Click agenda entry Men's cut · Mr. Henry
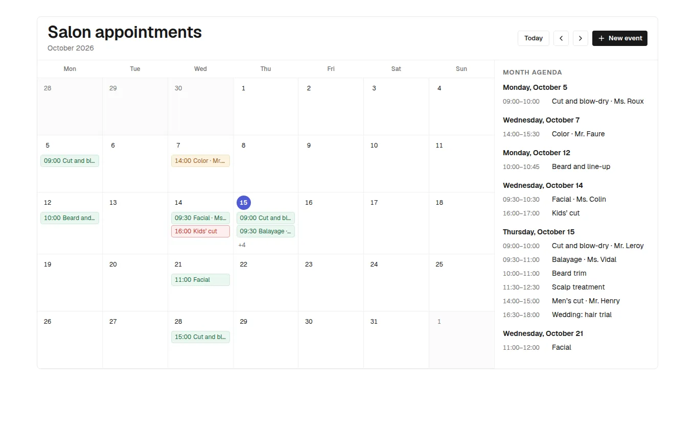695x434 pixels. [x=576, y=301]
